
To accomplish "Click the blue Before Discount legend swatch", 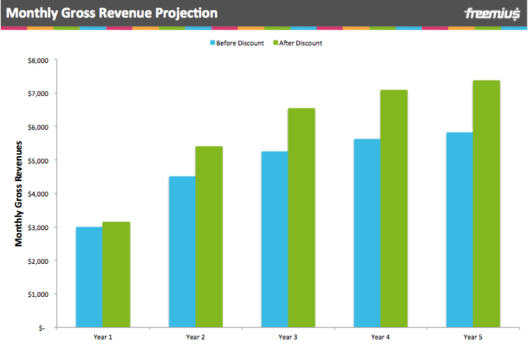I will (213, 43).
